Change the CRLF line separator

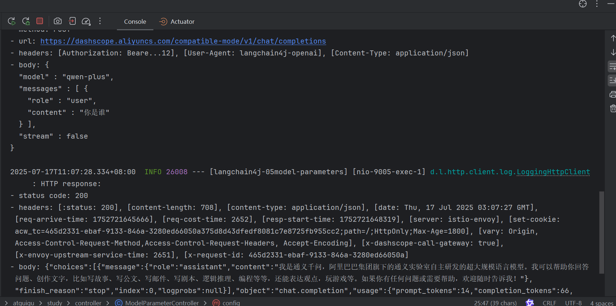click(549, 303)
